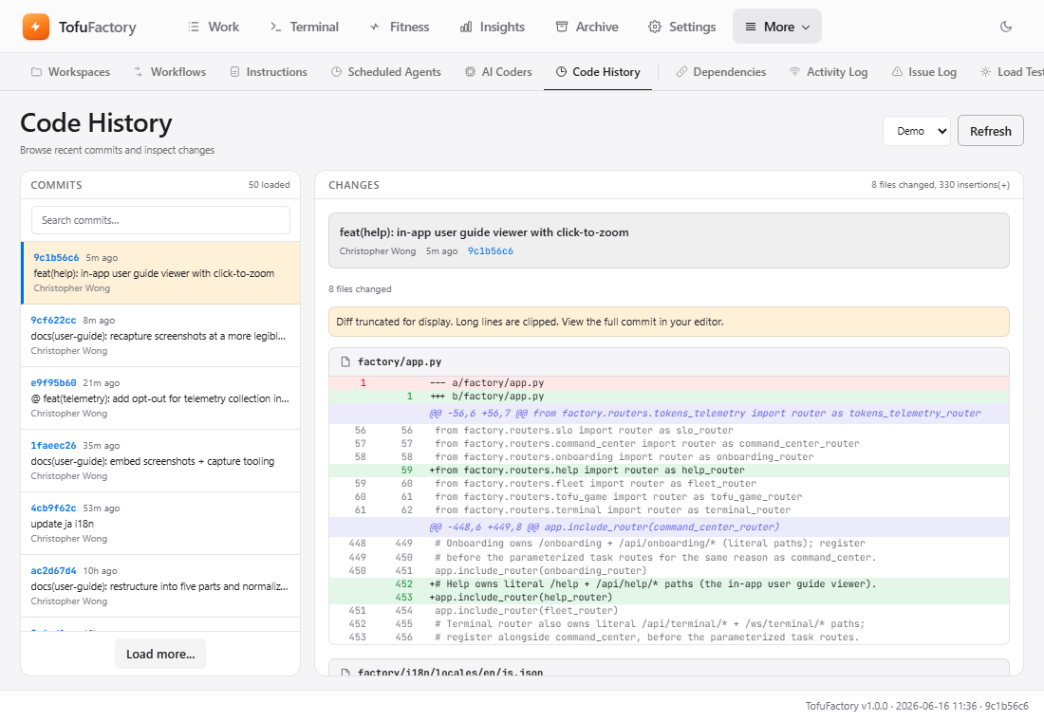Switch to the Activity Log tab

coord(829,72)
